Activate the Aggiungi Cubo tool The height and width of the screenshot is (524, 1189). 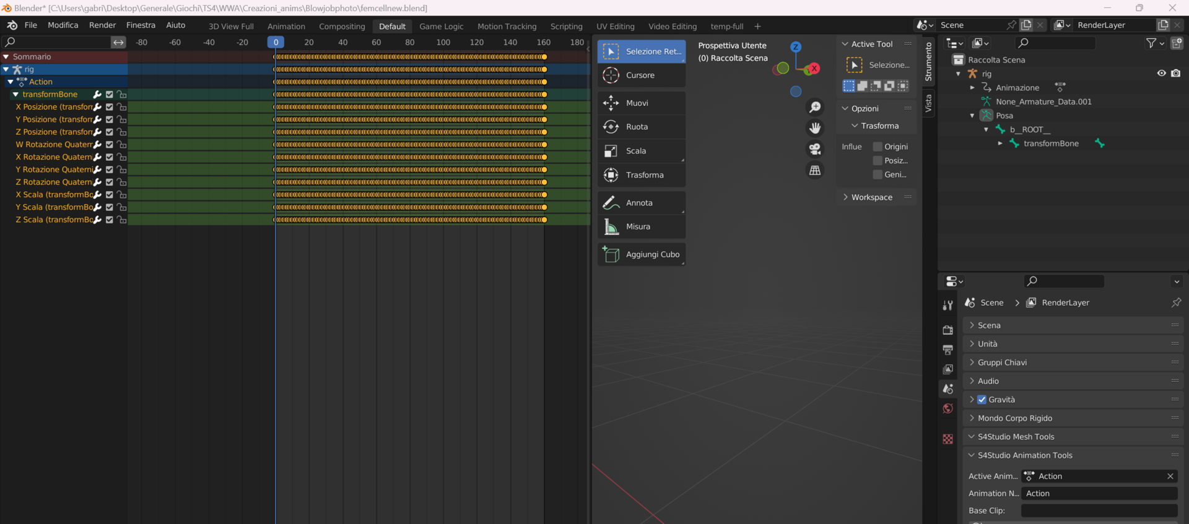pyautogui.click(x=641, y=254)
